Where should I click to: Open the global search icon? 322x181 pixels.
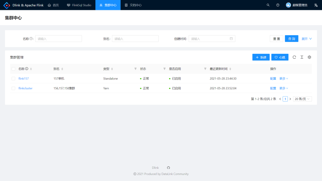[x=268, y=5]
